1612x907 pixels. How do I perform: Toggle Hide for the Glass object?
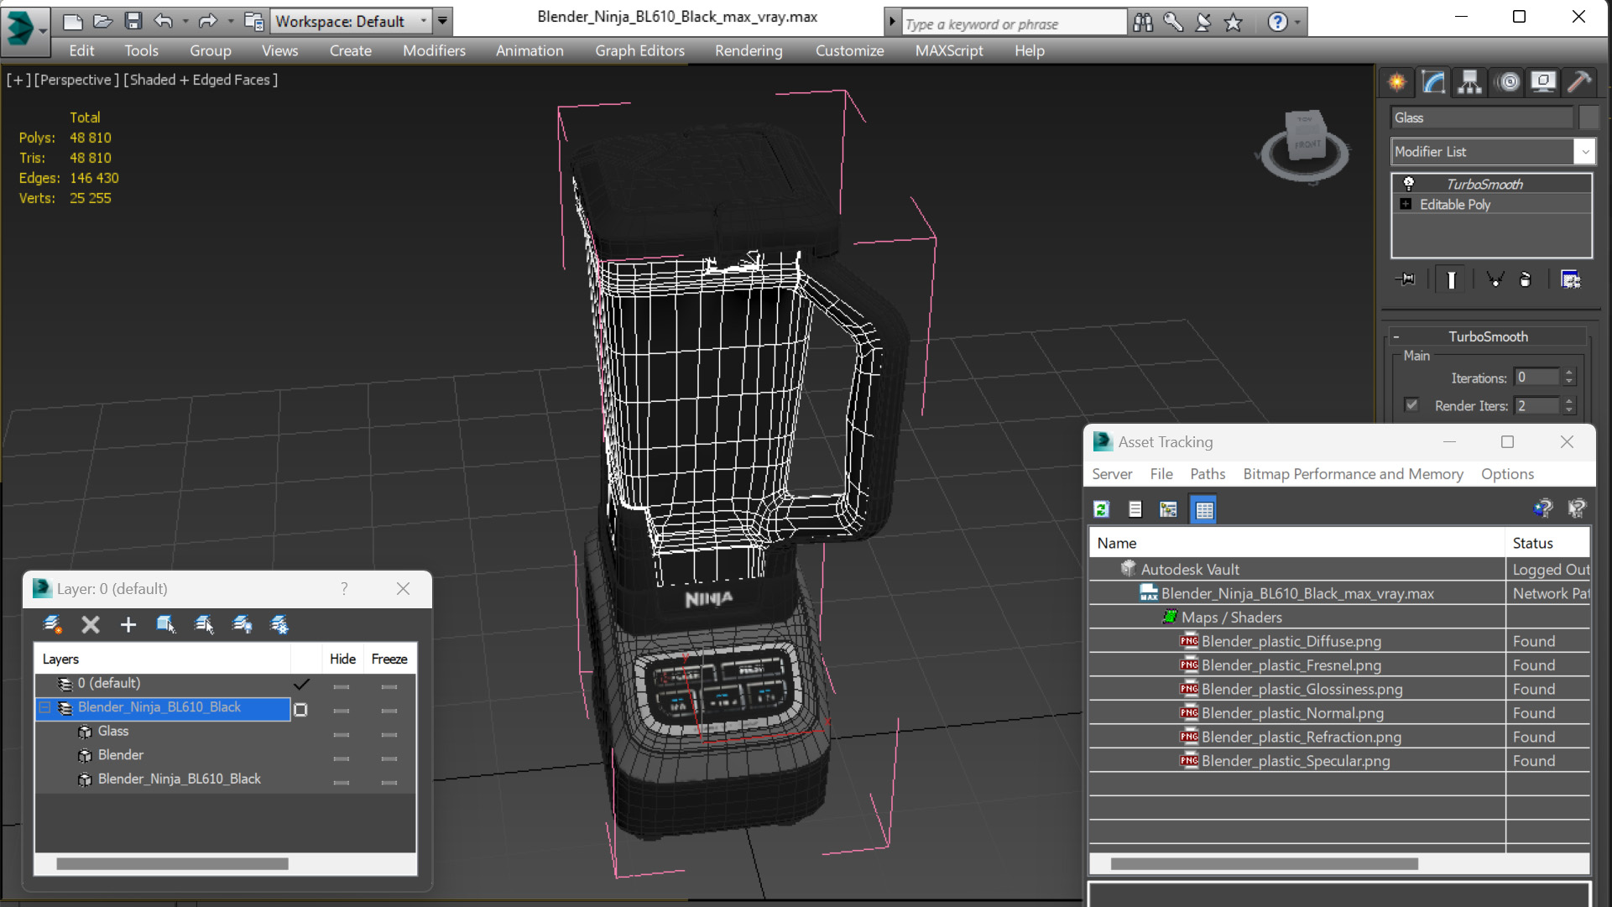click(x=341, y=734)
